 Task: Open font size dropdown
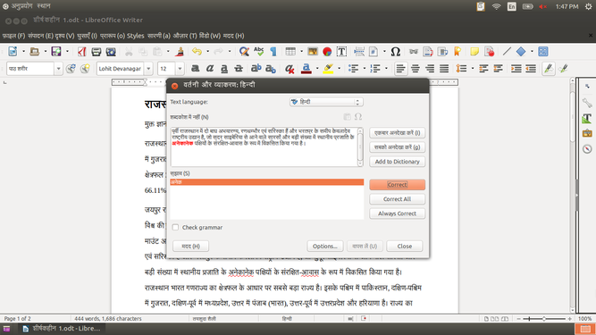[x=180, y=69]
